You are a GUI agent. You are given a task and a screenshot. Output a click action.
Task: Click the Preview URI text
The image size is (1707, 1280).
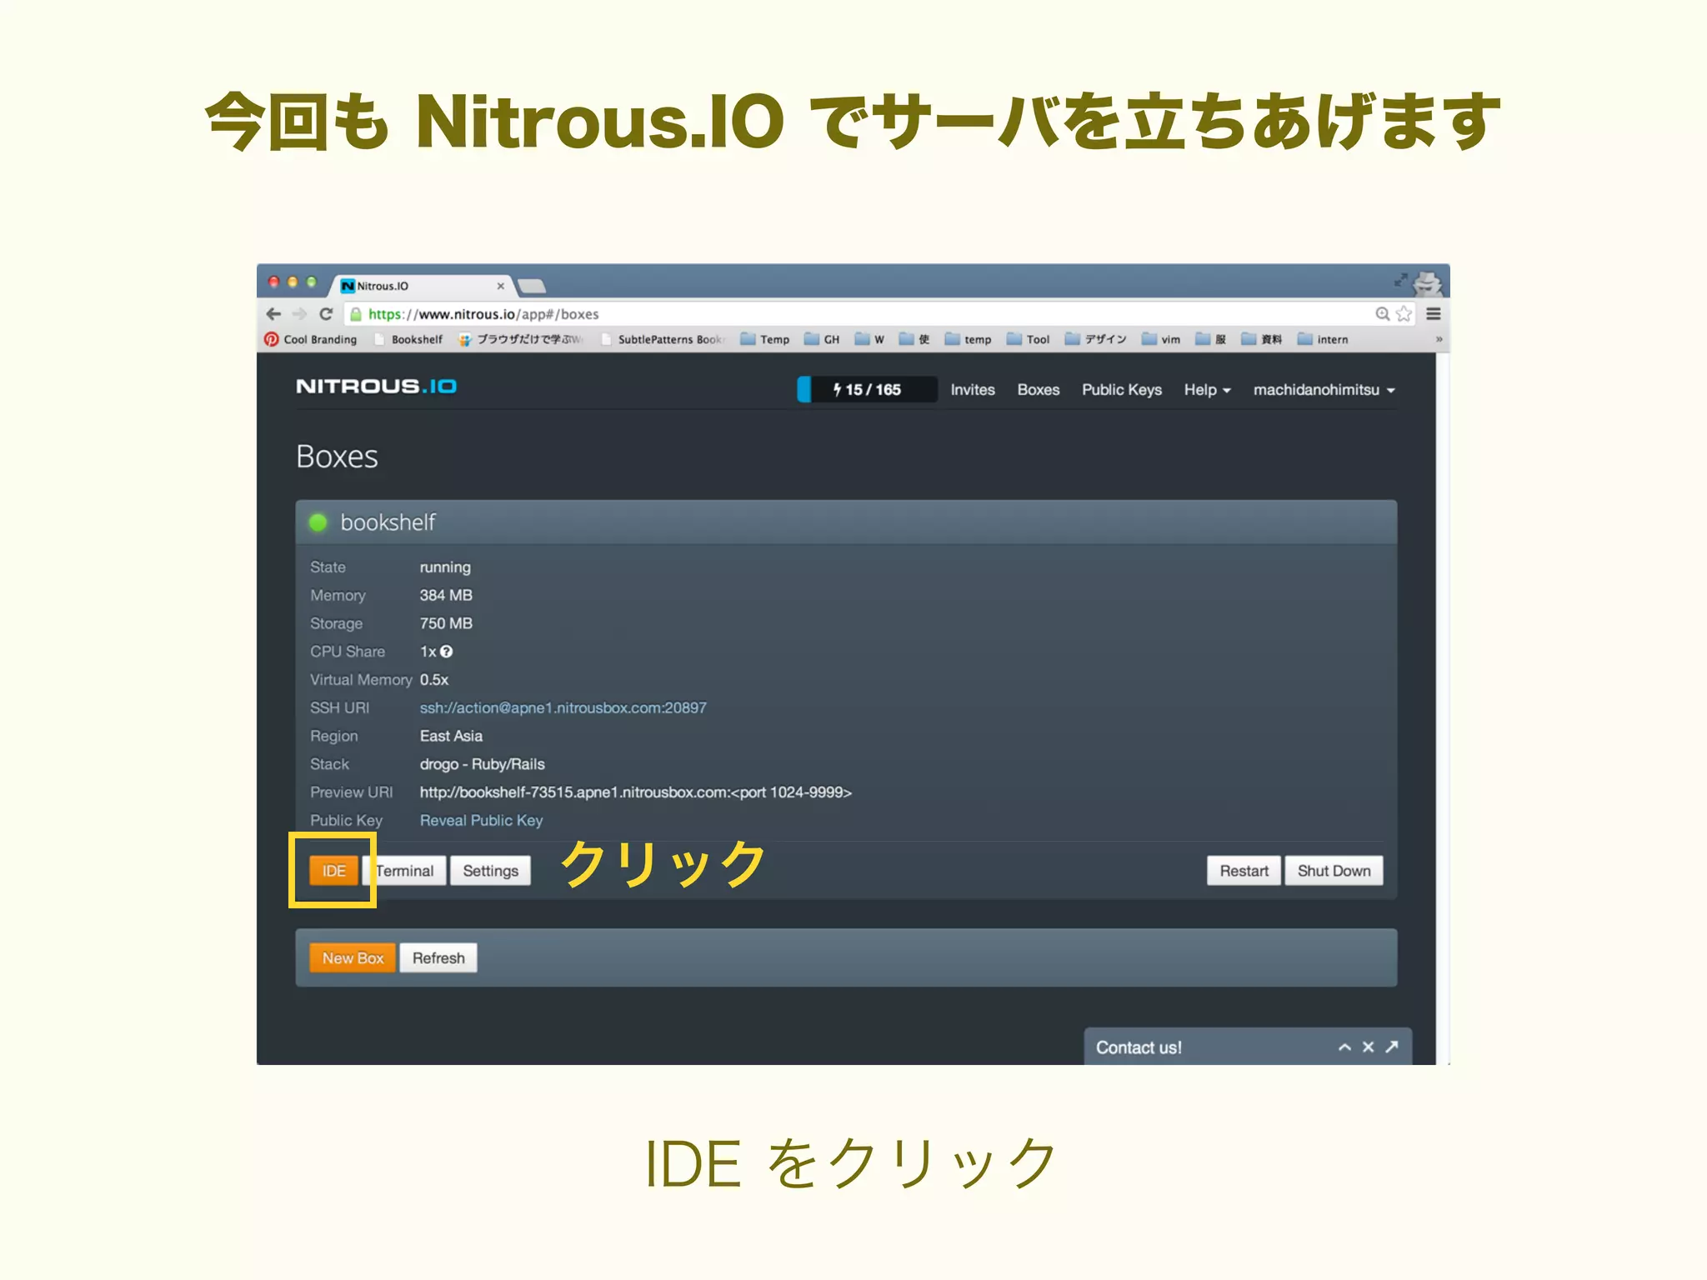click(635, 792)
